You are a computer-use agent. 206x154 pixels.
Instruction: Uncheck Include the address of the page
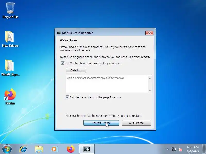(67, 97)
